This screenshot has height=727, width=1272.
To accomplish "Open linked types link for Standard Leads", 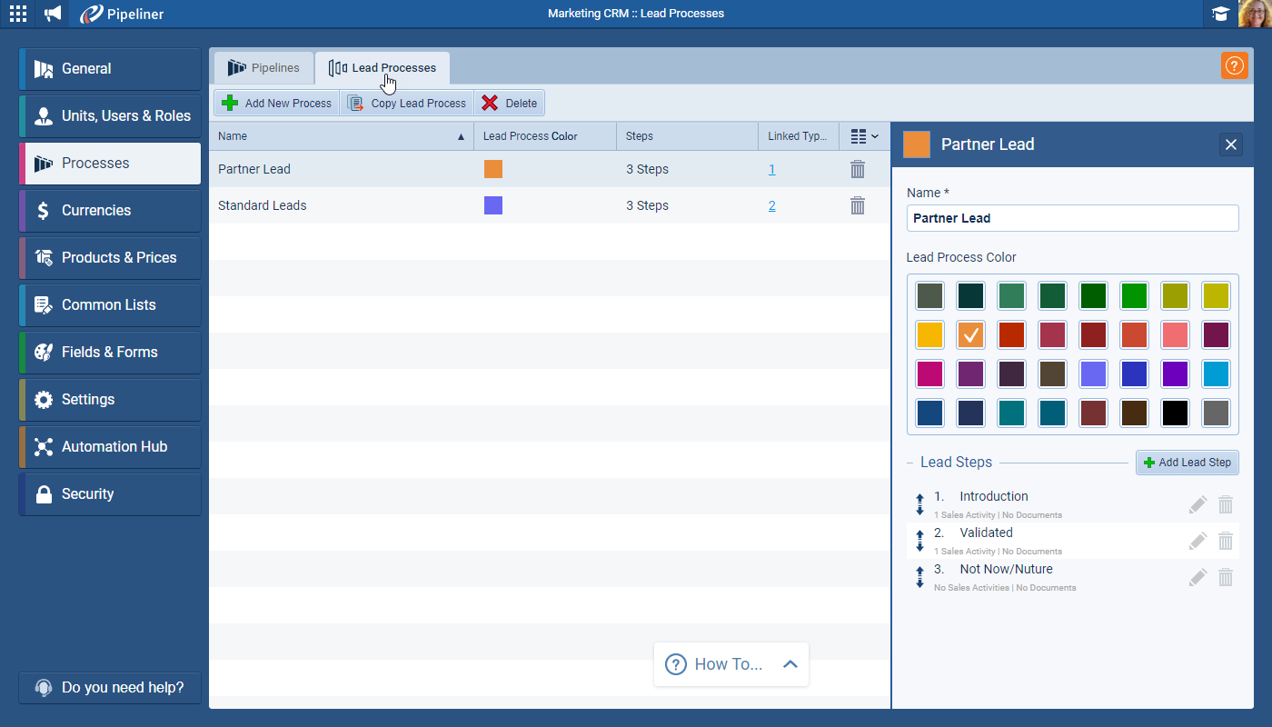I will 771,205.
